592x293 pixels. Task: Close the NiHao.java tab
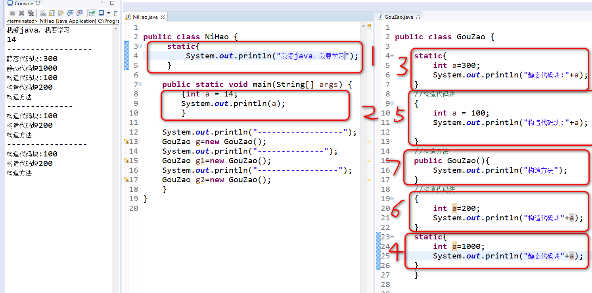coord(162,17)
